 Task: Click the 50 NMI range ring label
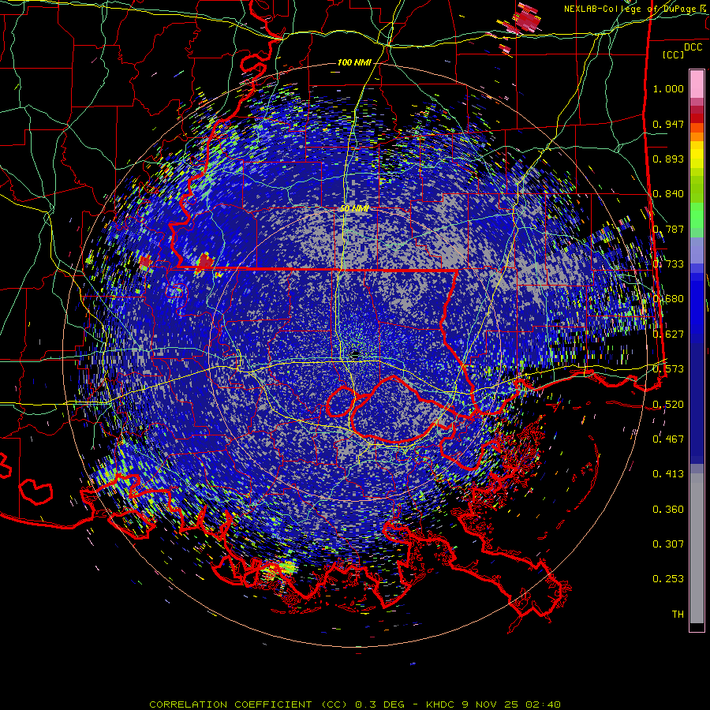[x=354, y=209]
